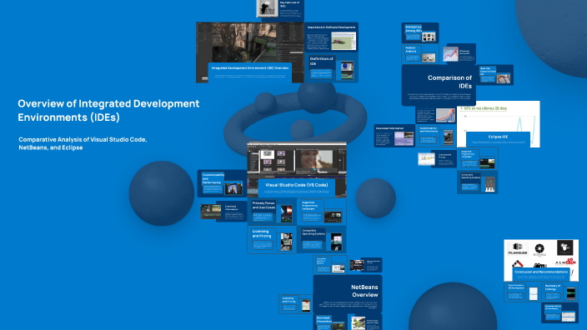This screenshot has width=587, height=330.
Task: Click the title 'Overview of Integrated Development Environments (IDEs)'
Action: coord(108,110)
